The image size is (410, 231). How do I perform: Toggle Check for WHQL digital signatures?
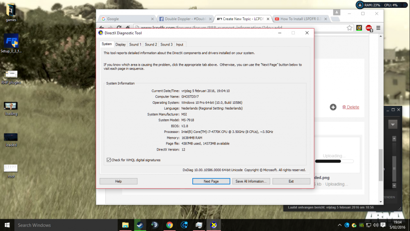click(109, 160)
